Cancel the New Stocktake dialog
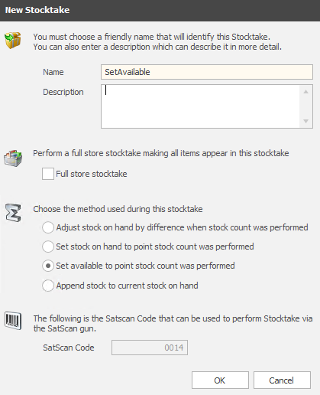 pos(282,380)
